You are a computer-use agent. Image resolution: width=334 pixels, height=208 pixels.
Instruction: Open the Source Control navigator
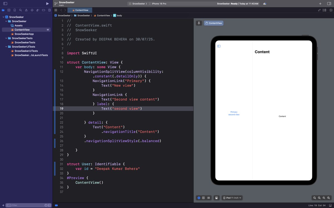(9, 10)
